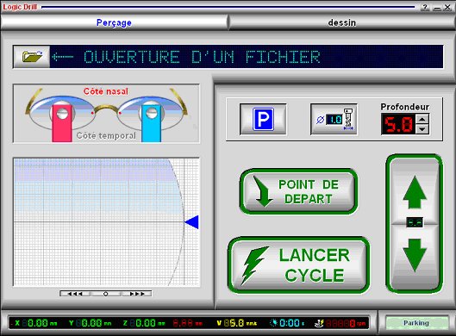Go to POINT DE DEPART
Image resolution: width=456 pixels, height=336 pixels.
pos(298,191)
